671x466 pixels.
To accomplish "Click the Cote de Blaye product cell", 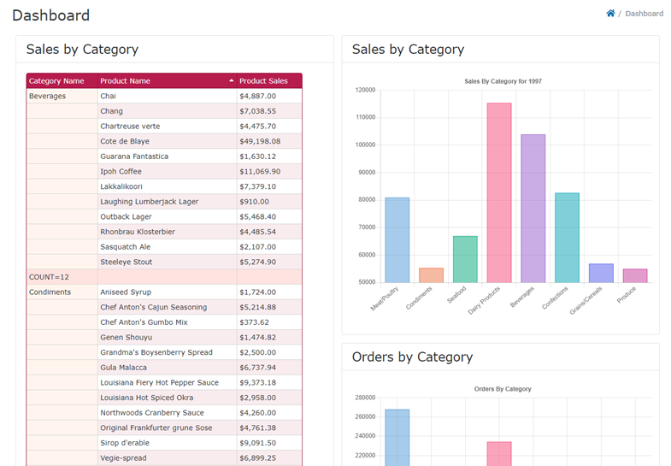I will tap(167, 141).
